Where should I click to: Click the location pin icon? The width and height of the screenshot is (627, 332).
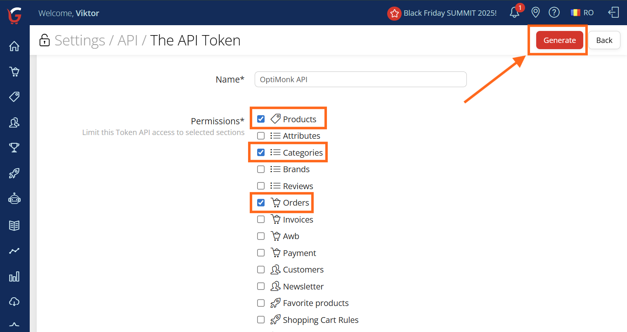click(x=535, y=12)
